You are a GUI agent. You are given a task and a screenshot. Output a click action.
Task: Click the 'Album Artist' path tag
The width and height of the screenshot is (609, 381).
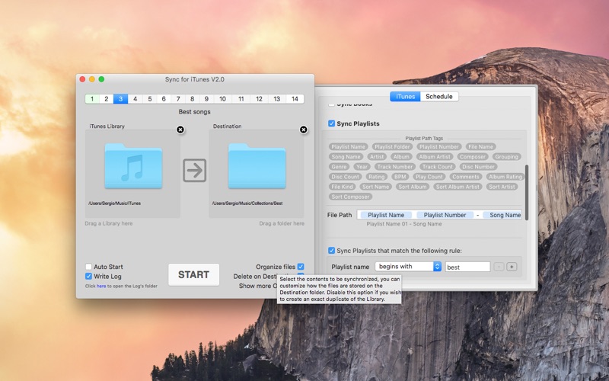pyautogui.click(x=435, y=157)
